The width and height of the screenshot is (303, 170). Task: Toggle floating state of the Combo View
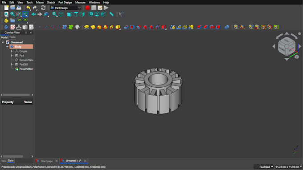[26, 32]
